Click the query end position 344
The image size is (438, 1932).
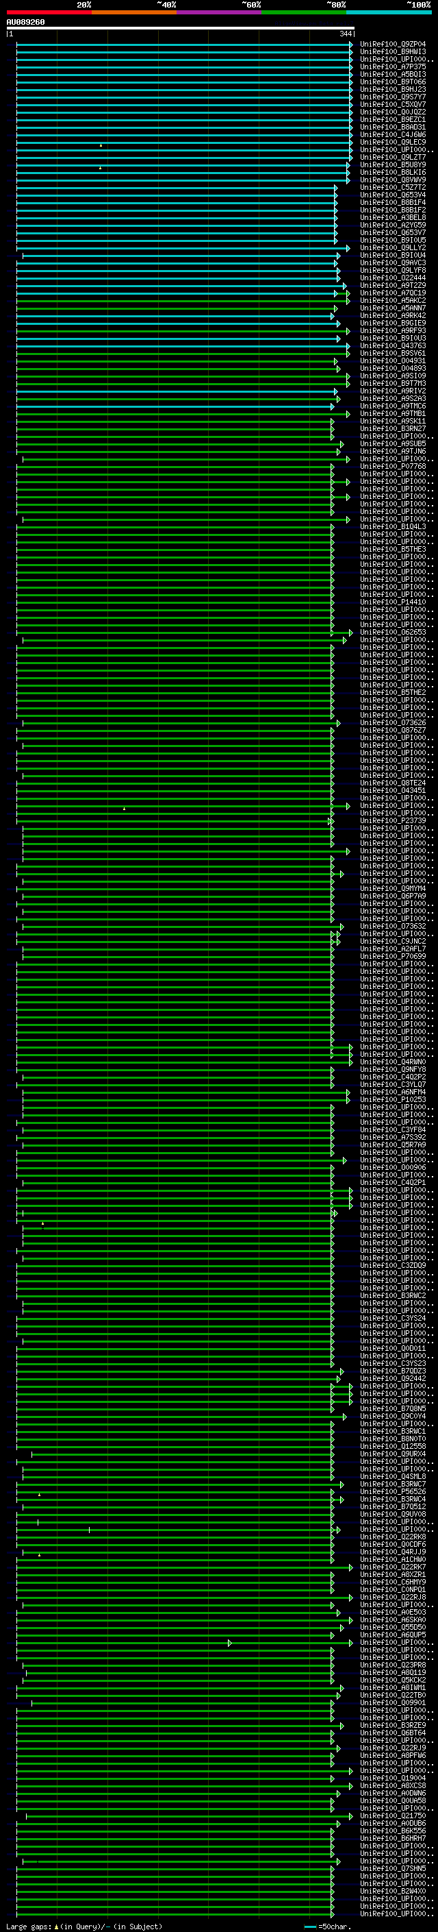(345, 34)
